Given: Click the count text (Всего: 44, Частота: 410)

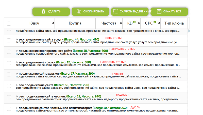Looking at the screenshot, I should pos(82,40).
